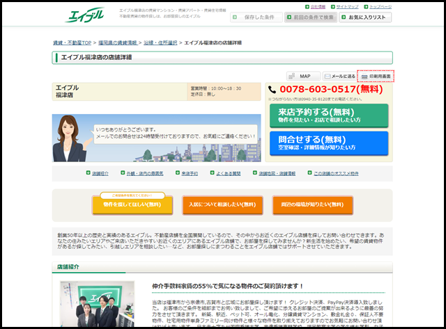Viewport: 446px width, 329px height.
Task: Jump to 外観・店内の雰囲気 anchor link
Action: [x=145, y=173]
